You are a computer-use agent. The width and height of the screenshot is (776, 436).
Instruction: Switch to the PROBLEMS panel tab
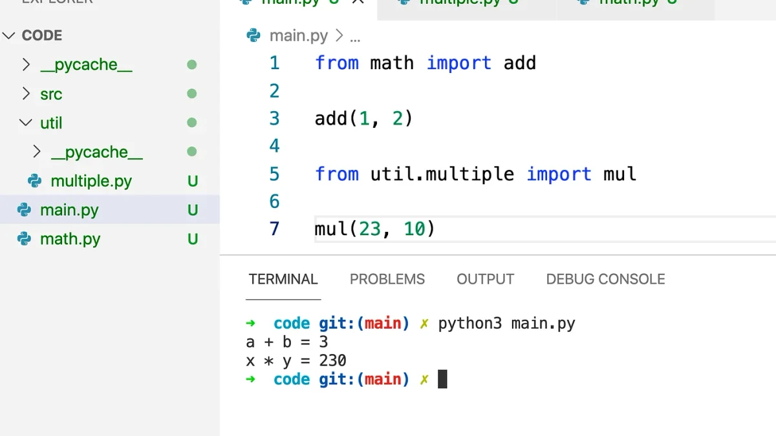[x=387, y=279]
